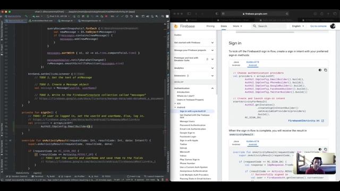
Task: Expand Get started with Firebase section
Action: point(194,42)
